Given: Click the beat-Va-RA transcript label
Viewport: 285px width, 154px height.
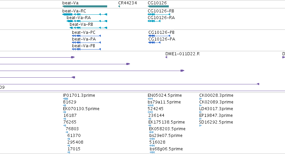Looking at the screenshot, I should [79, 18].
